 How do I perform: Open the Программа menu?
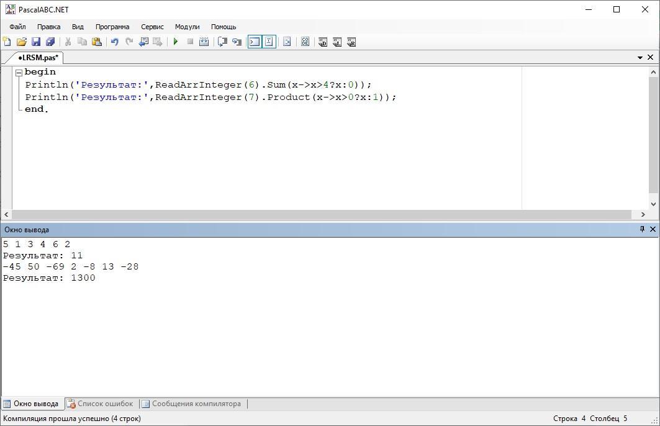[x=112, y=27]
